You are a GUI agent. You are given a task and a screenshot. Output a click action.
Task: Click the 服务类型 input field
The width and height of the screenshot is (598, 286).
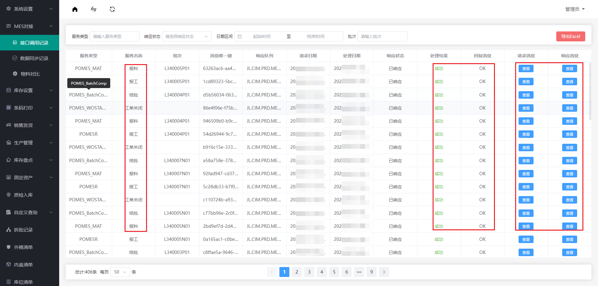[x=114, y=36]
